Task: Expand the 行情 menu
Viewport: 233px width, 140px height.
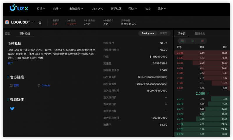Action: tap(41, 9)
